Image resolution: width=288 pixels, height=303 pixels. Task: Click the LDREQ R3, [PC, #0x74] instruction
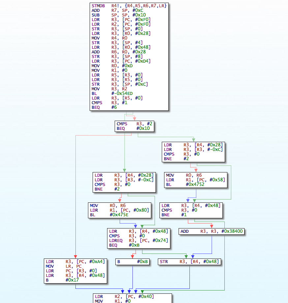(x=138, y=240)
